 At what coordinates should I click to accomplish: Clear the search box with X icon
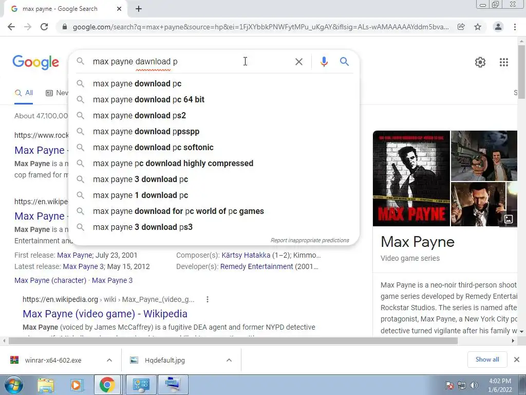coord(298,62)
